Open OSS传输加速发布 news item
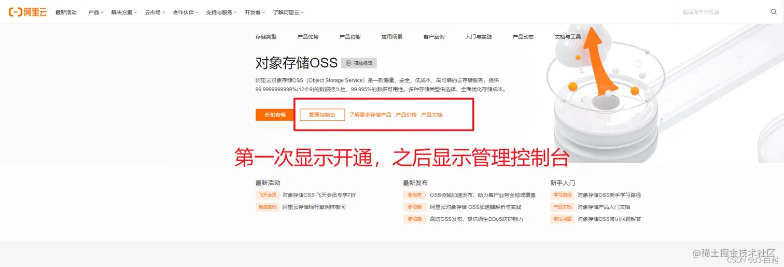 click(483, 195)
